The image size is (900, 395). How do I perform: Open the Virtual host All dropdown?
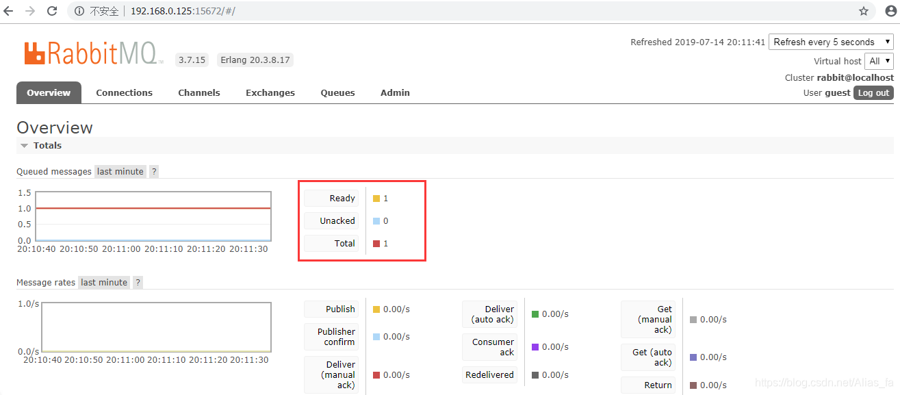879,61
